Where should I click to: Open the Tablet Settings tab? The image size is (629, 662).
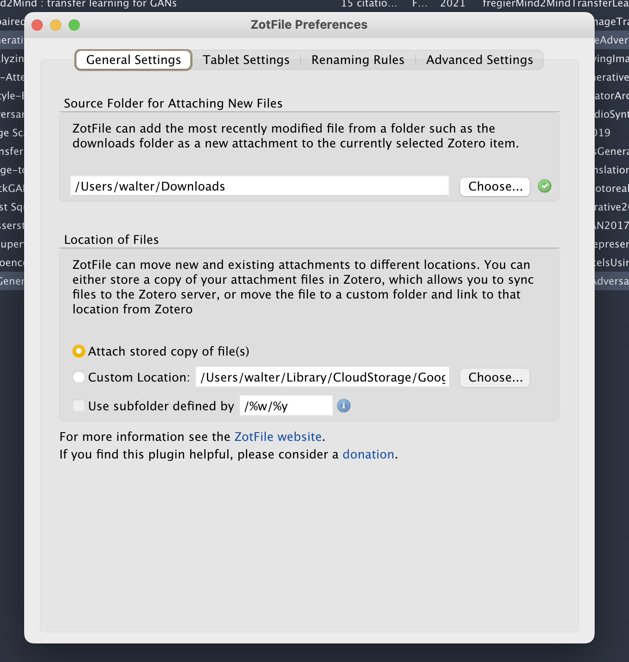point(246,60)
